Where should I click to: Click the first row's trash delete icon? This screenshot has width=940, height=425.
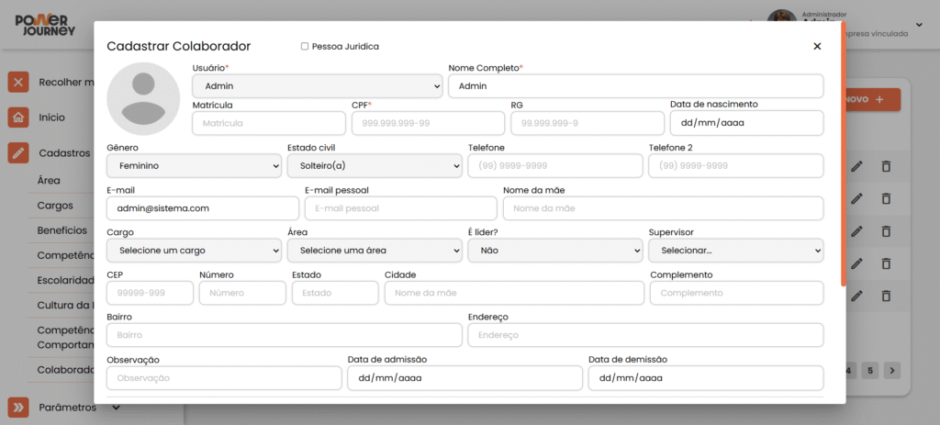pos(886,166)
